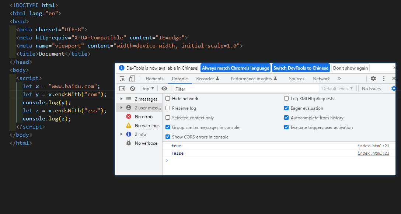Image resolution: width=401 pixels, height=214 pixels.
Task: Click the console Filter input field
Action: pos(246,89)
